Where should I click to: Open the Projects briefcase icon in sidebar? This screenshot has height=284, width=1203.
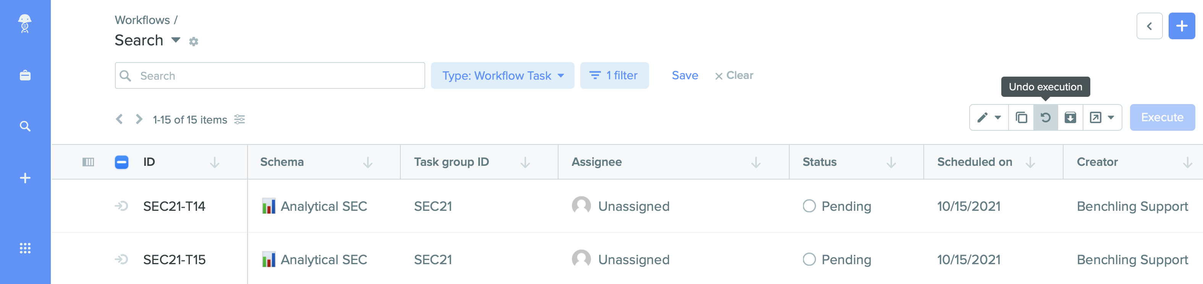pos(25,75)
